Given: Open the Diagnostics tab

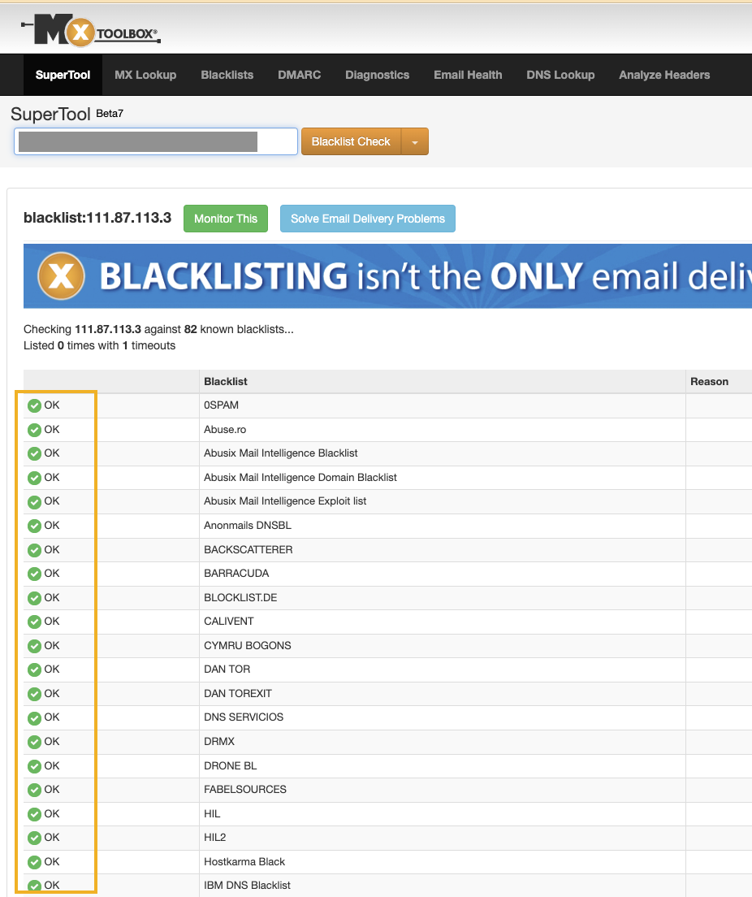Looking at the screenshot, I should click(x=378, y=75).
